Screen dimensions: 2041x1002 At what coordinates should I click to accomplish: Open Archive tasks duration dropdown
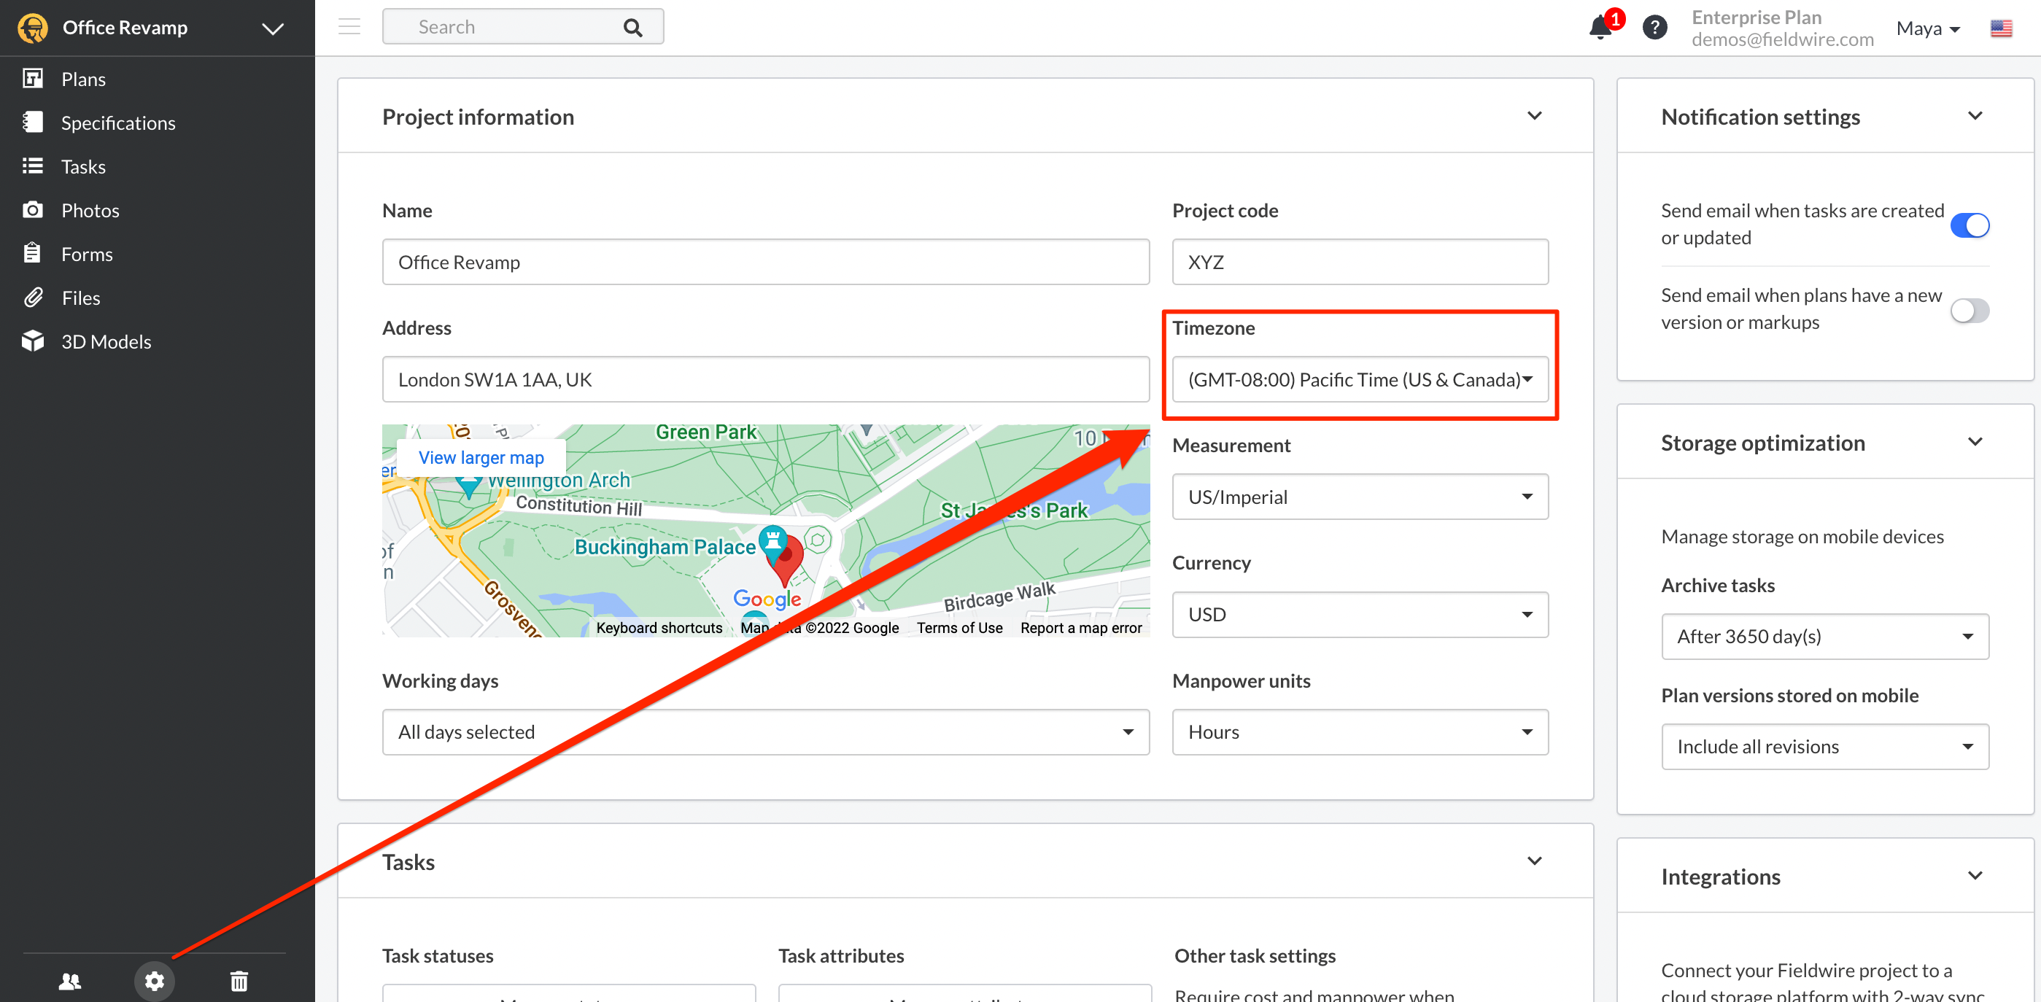tap(1824, 636)
